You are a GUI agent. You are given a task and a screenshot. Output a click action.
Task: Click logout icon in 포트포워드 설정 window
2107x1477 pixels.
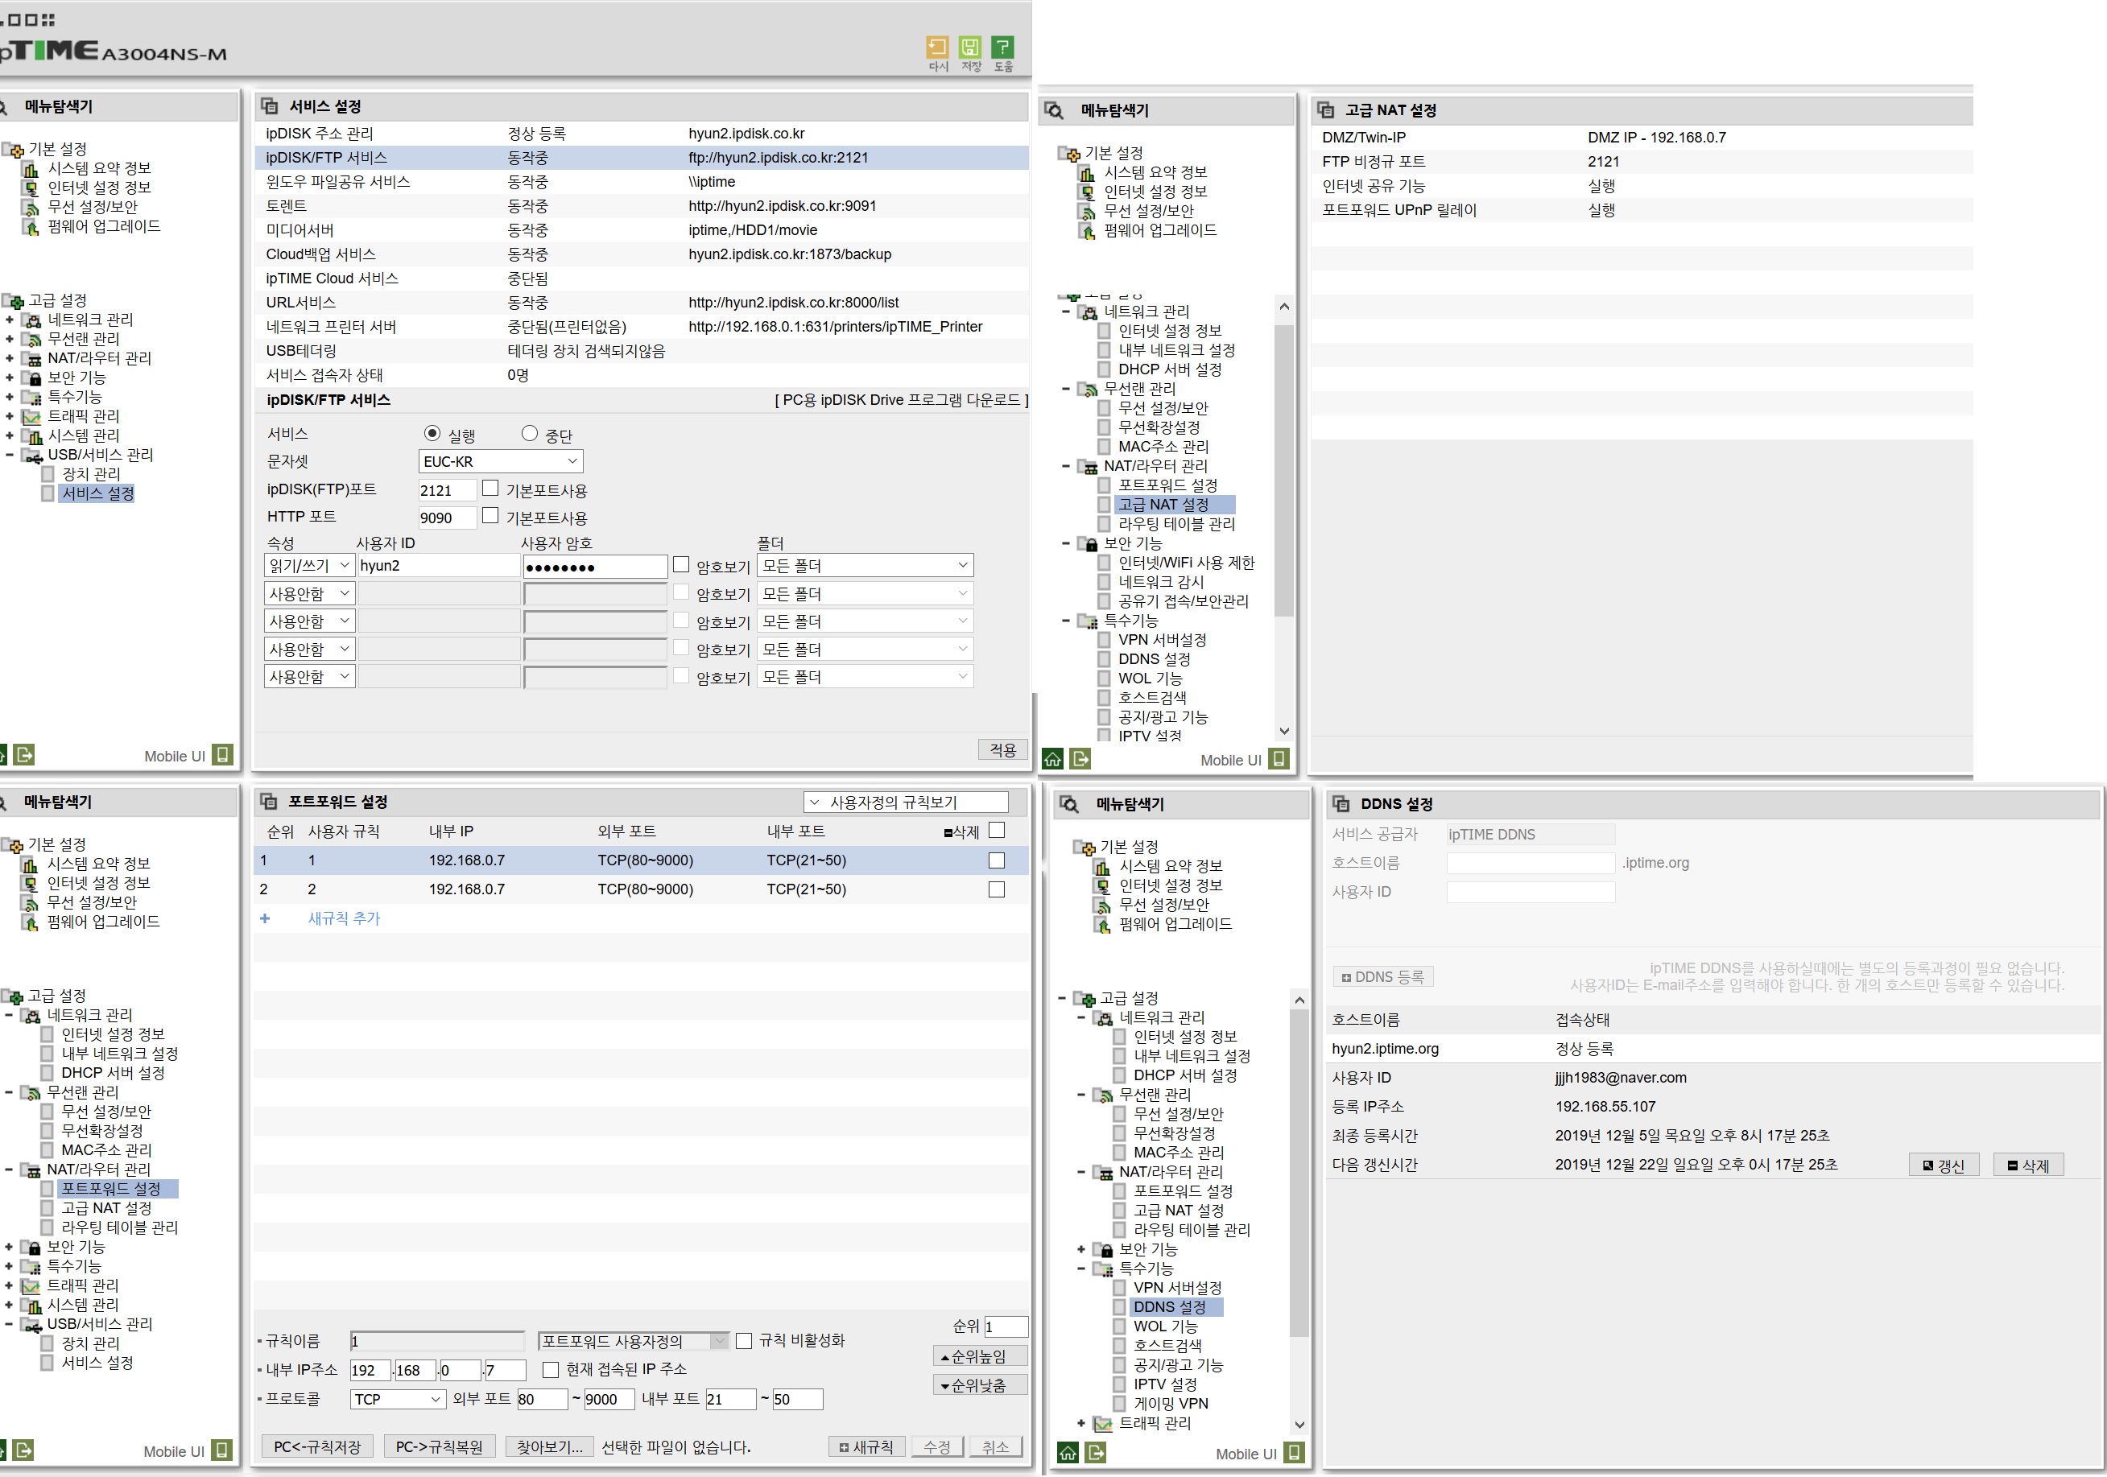[24, 1450]
